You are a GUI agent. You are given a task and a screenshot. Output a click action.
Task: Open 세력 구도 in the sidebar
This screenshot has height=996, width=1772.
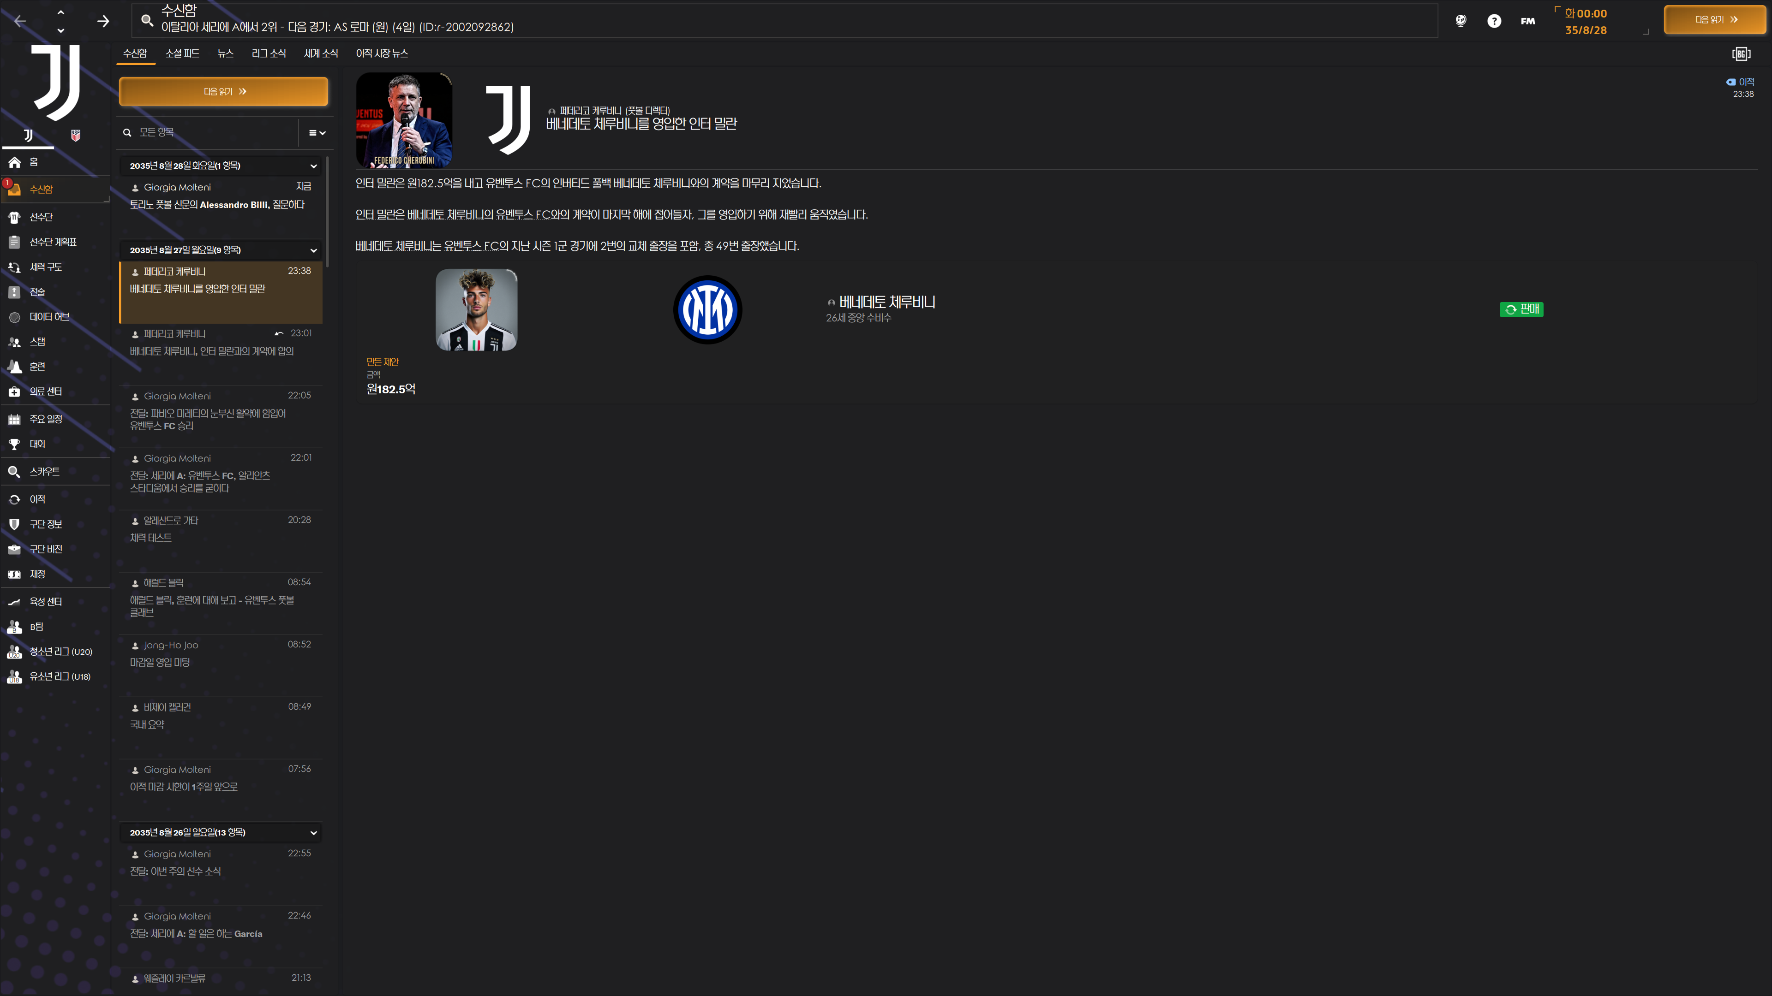point(55,267)
